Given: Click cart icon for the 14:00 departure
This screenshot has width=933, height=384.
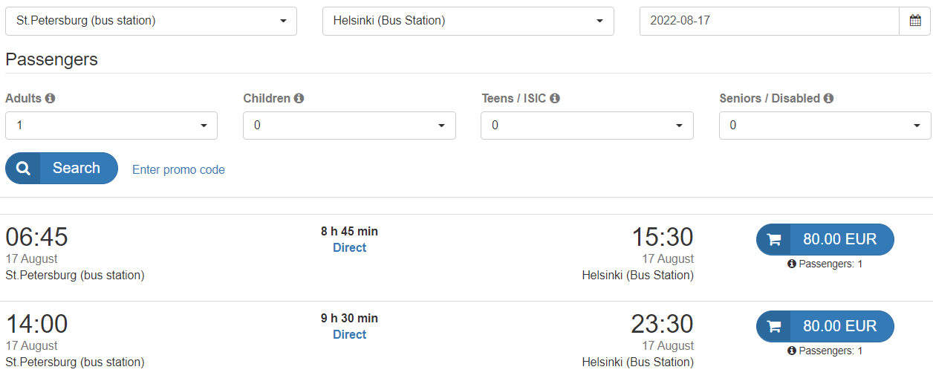Looking at the screenshot, I should coord(774,326).
